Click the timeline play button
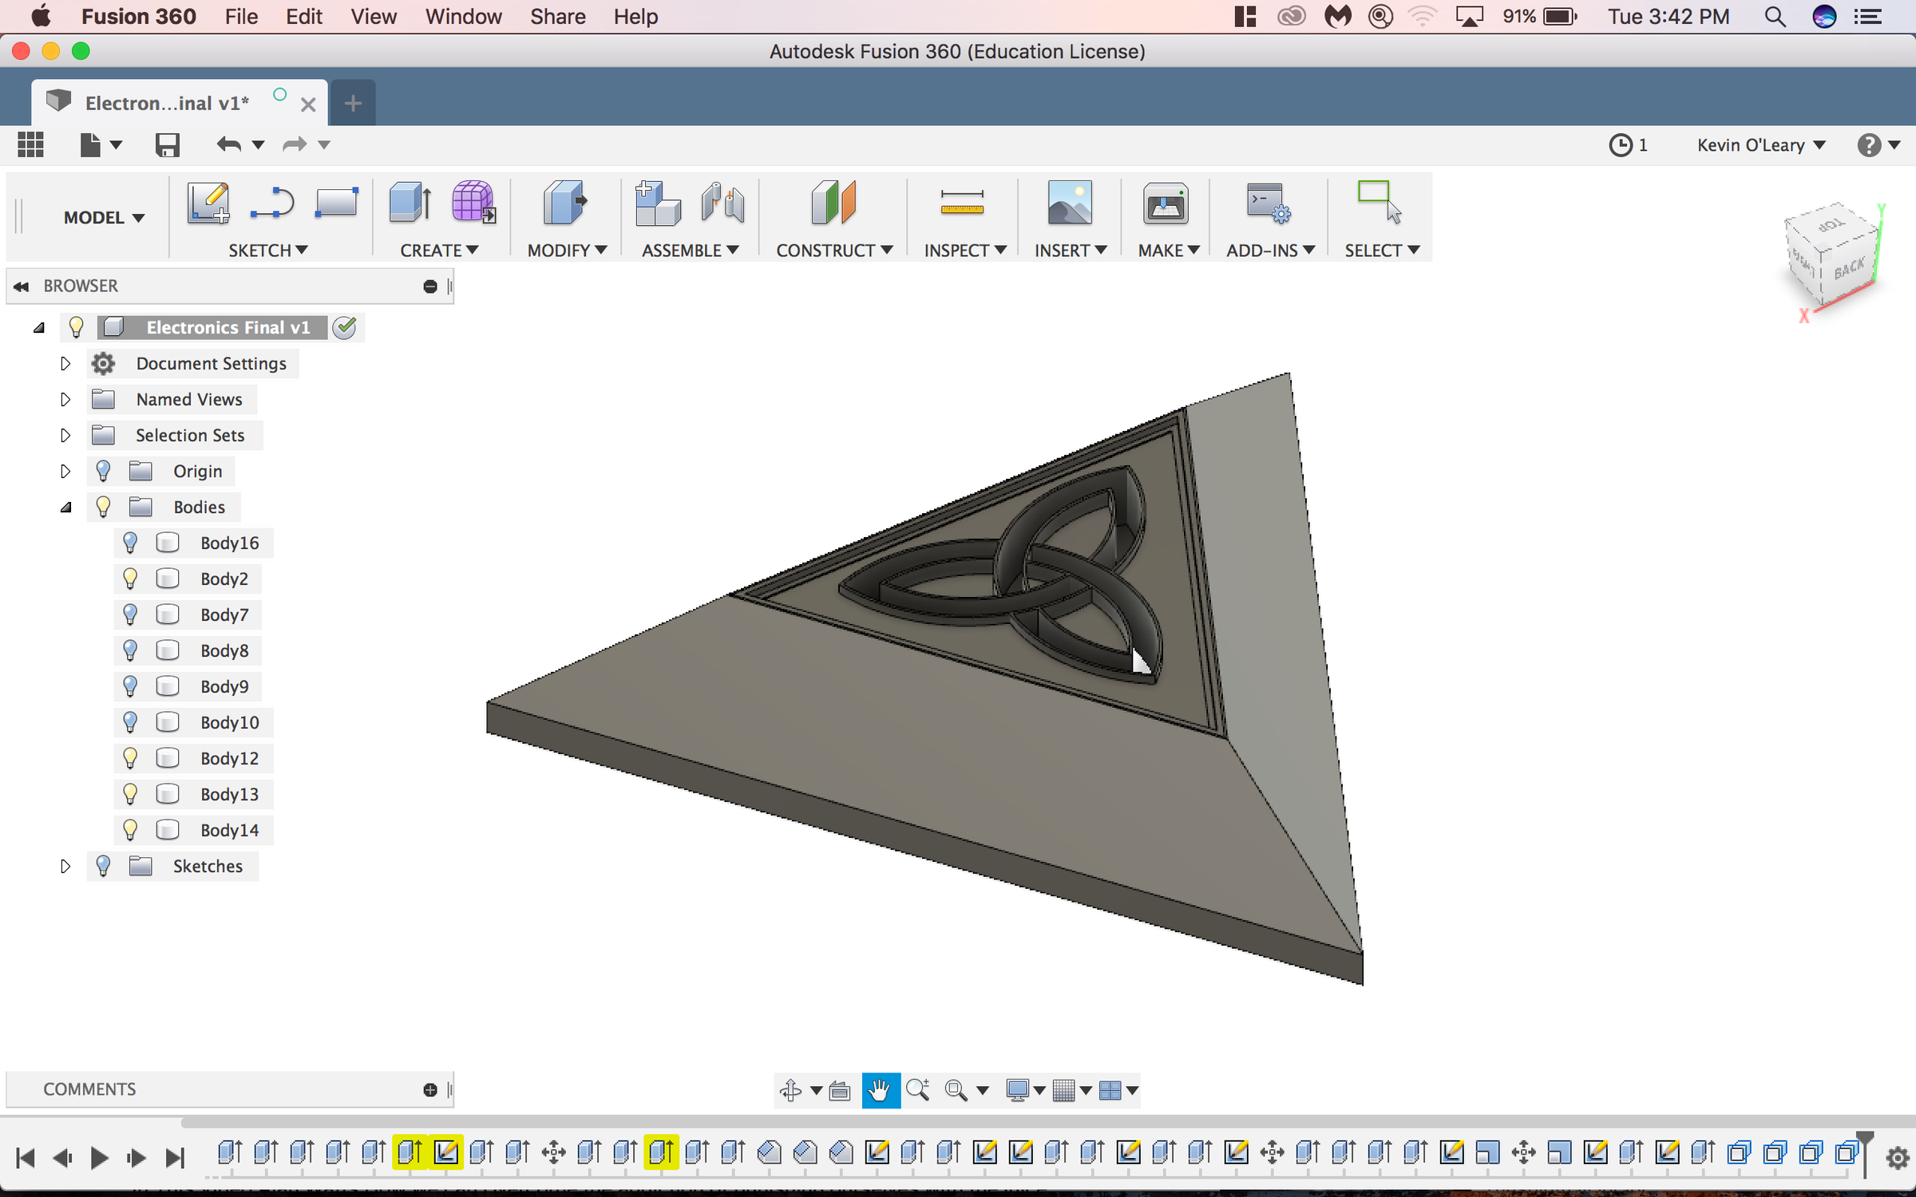1916x1197 pixels. pyautogui.click(x=99, y=1157)
